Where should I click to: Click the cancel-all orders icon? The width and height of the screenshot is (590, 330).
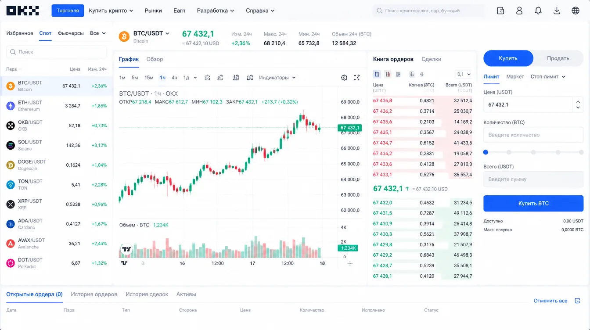coord(577,301)
